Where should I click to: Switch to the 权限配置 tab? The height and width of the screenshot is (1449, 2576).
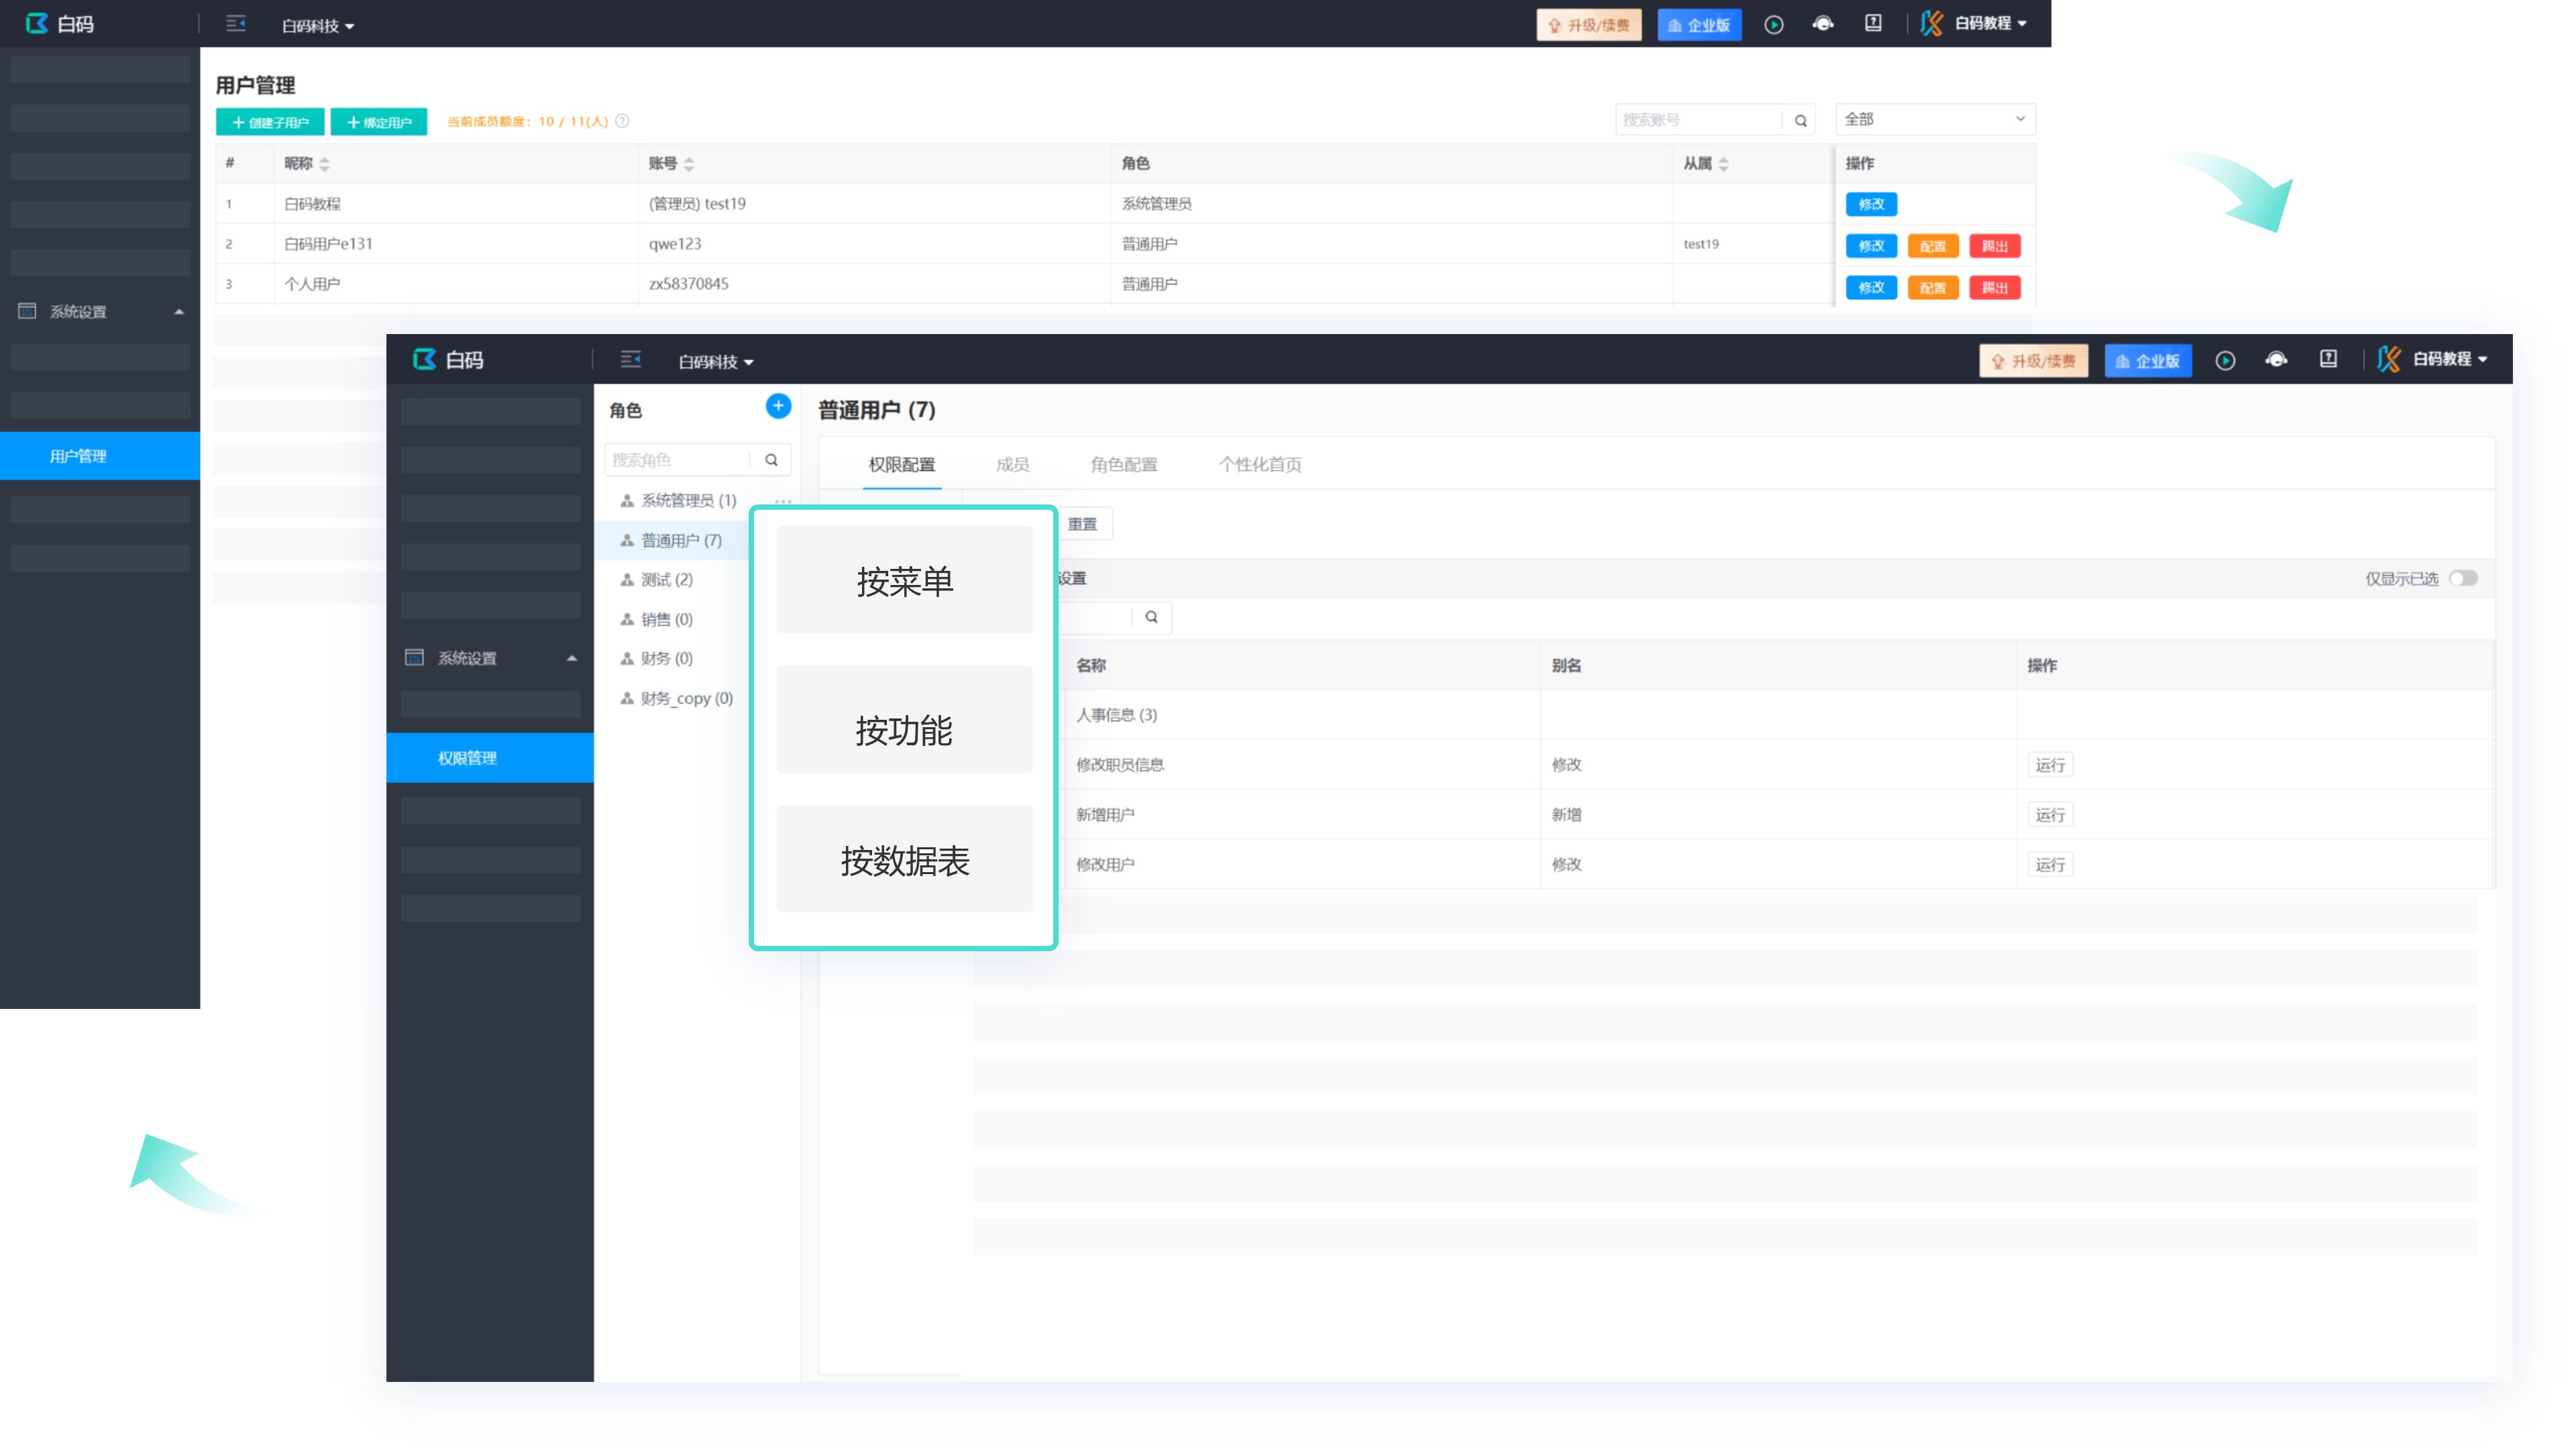(901, 465)
